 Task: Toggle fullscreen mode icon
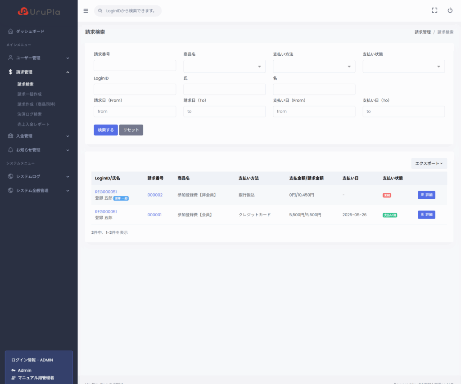coord(434,10)
